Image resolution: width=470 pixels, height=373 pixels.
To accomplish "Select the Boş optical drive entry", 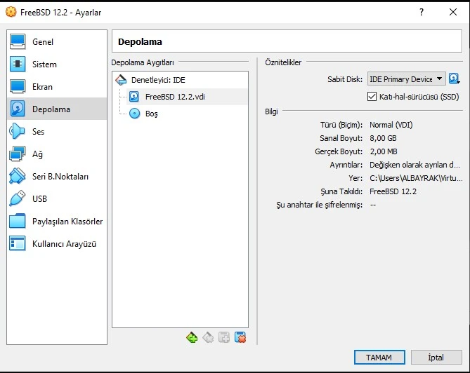I will pos(187,114).
